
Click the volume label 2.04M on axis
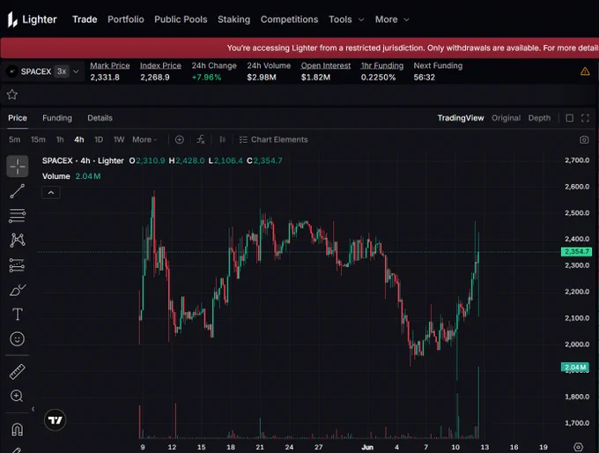pos(575,368)
